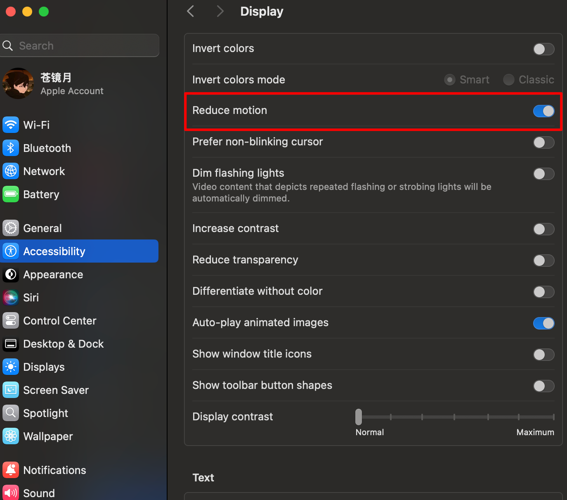This screenshot has width=567, height=500.
Task: Turn off Reduce motion switch
Action: (543, 111)
